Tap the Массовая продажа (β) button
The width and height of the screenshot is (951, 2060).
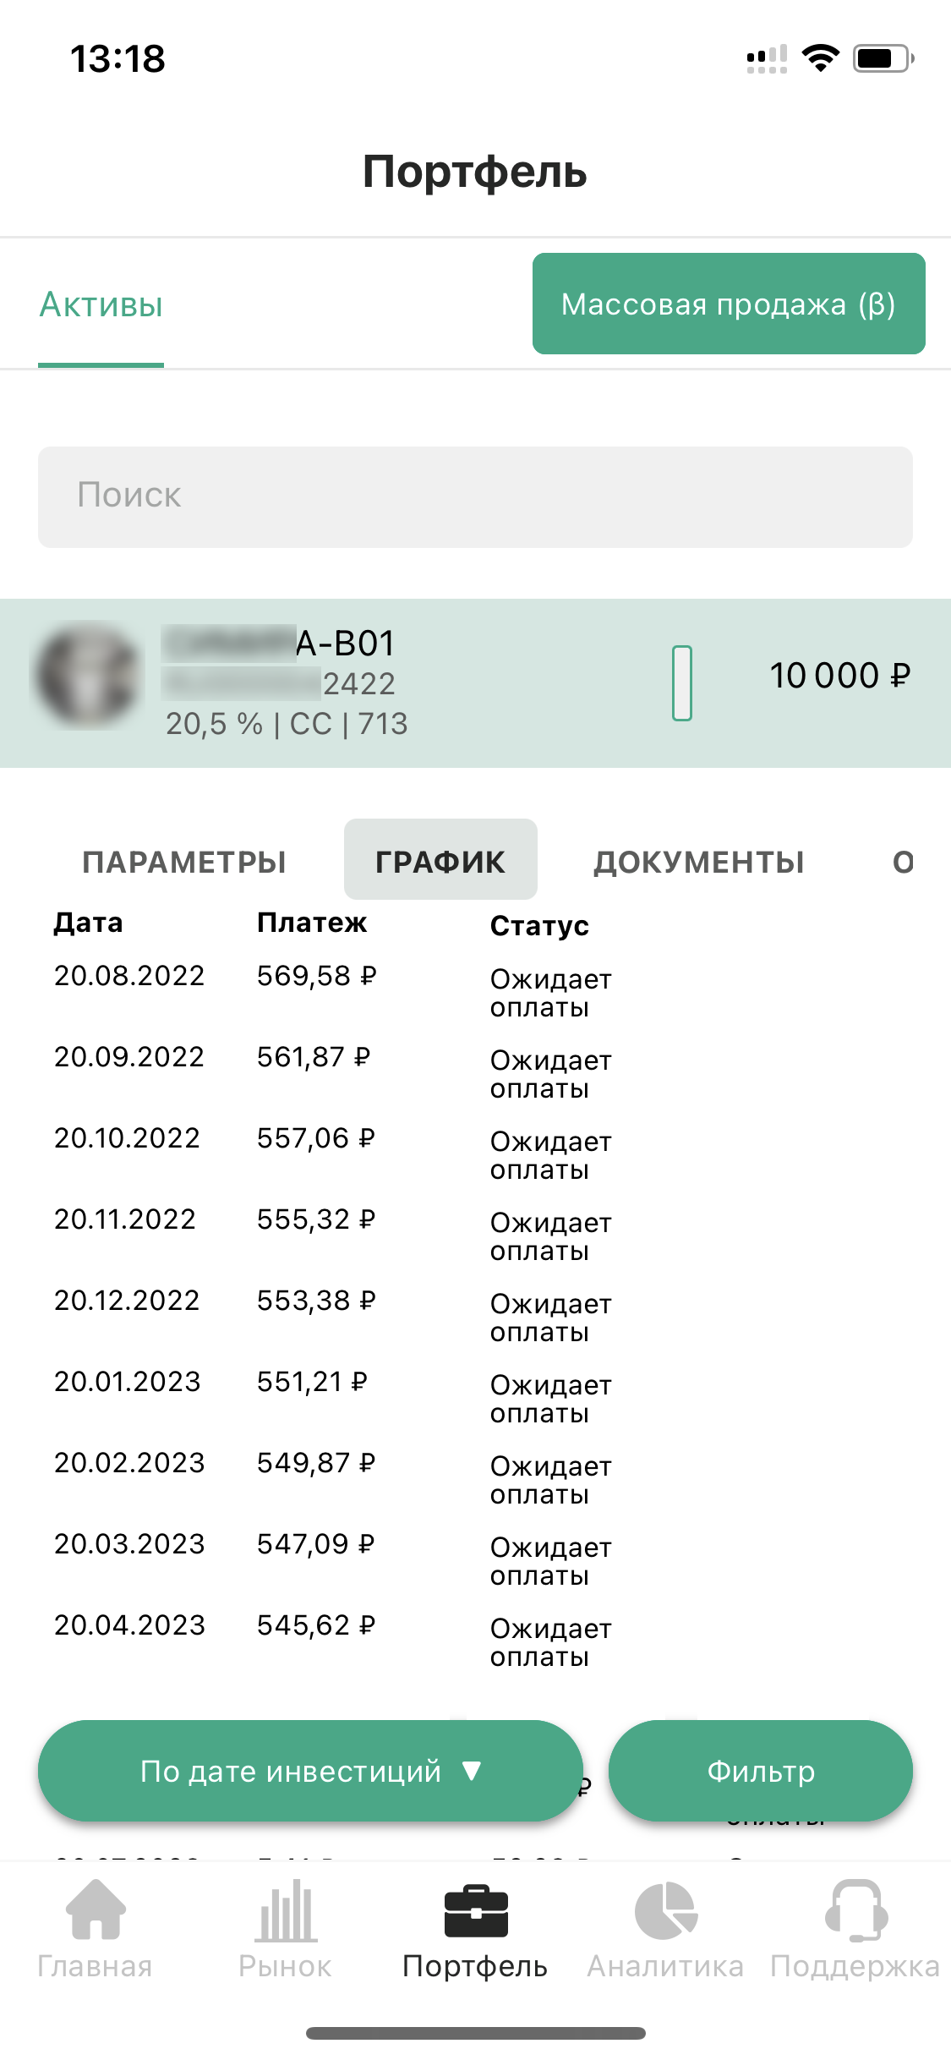(x=729, y=304)
